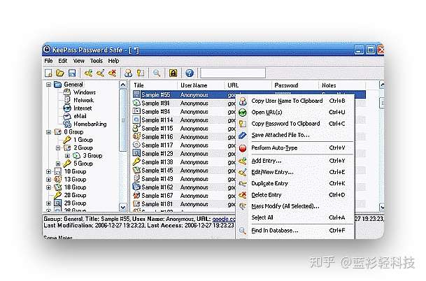Select the Internet group in tree
Screen dimensions: 426x281
coord(83,108)
